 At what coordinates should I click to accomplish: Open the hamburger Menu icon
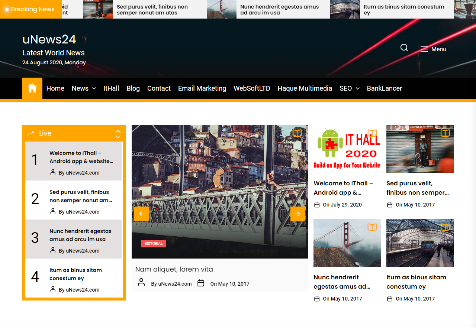[x=424, y=49]
